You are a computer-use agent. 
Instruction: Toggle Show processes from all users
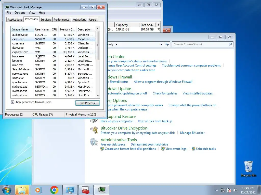12,102
